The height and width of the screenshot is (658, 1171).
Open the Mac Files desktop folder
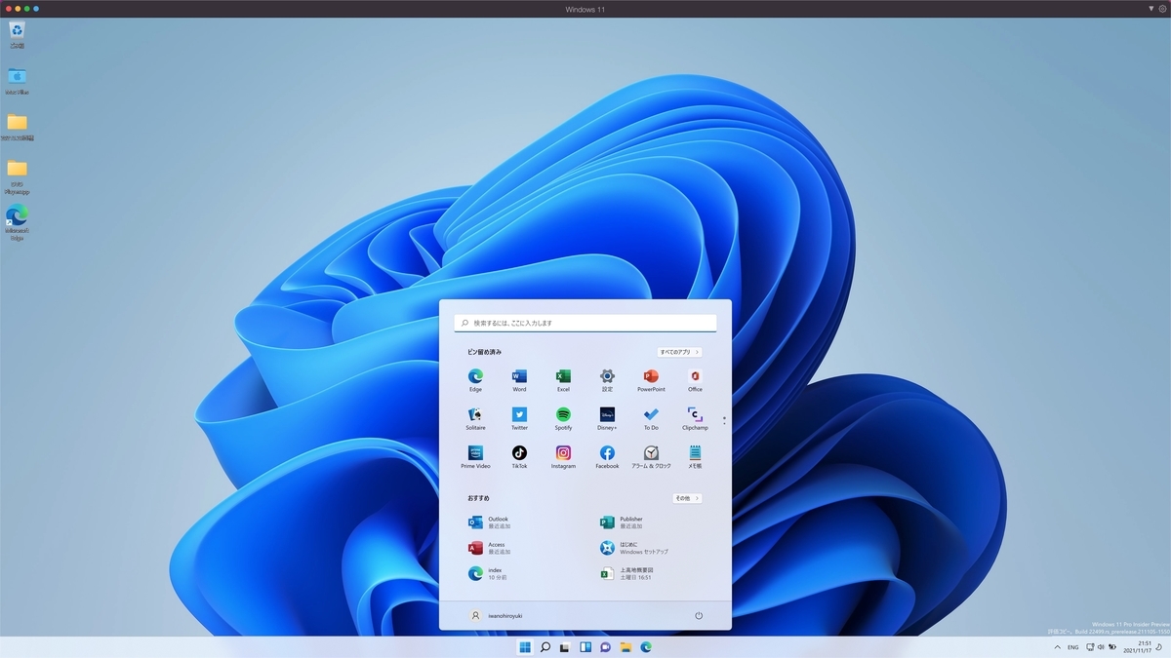[x=17, y=81]
